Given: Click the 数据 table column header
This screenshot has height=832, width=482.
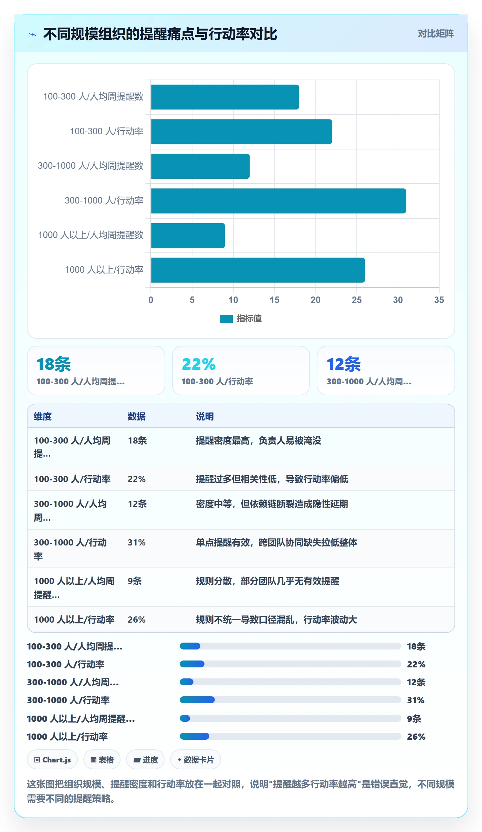Looking at the screenshot, I should click(x=137, y=416).
